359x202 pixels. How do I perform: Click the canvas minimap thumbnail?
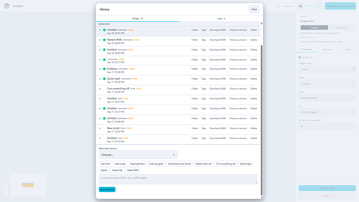tap(28, 185)
